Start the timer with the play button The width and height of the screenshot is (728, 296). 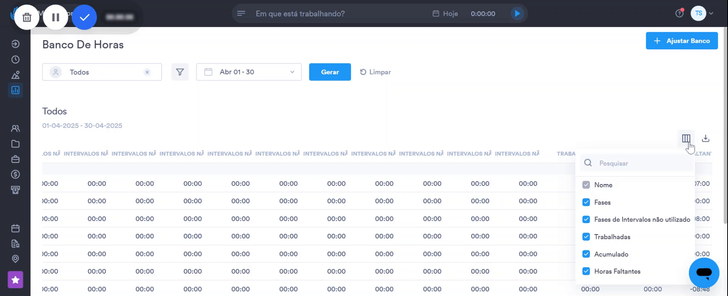coord(517,14)
